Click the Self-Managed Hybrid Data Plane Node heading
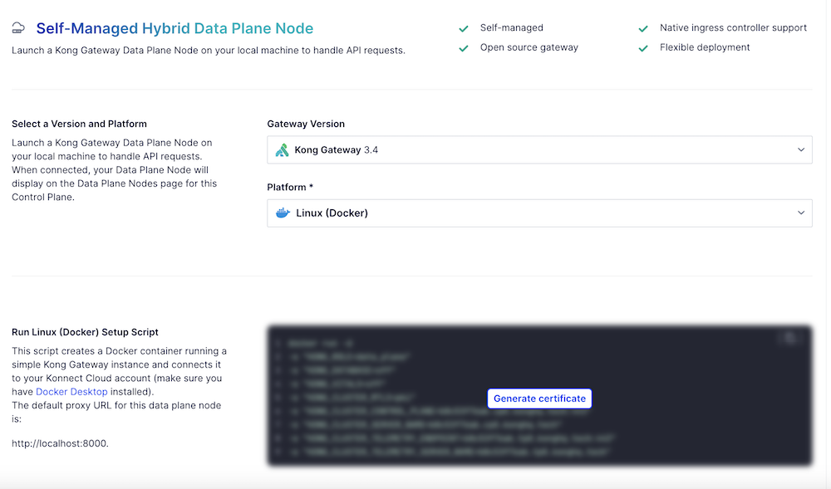This screenshot has height=489, width=831. click(x=173, y=27)
